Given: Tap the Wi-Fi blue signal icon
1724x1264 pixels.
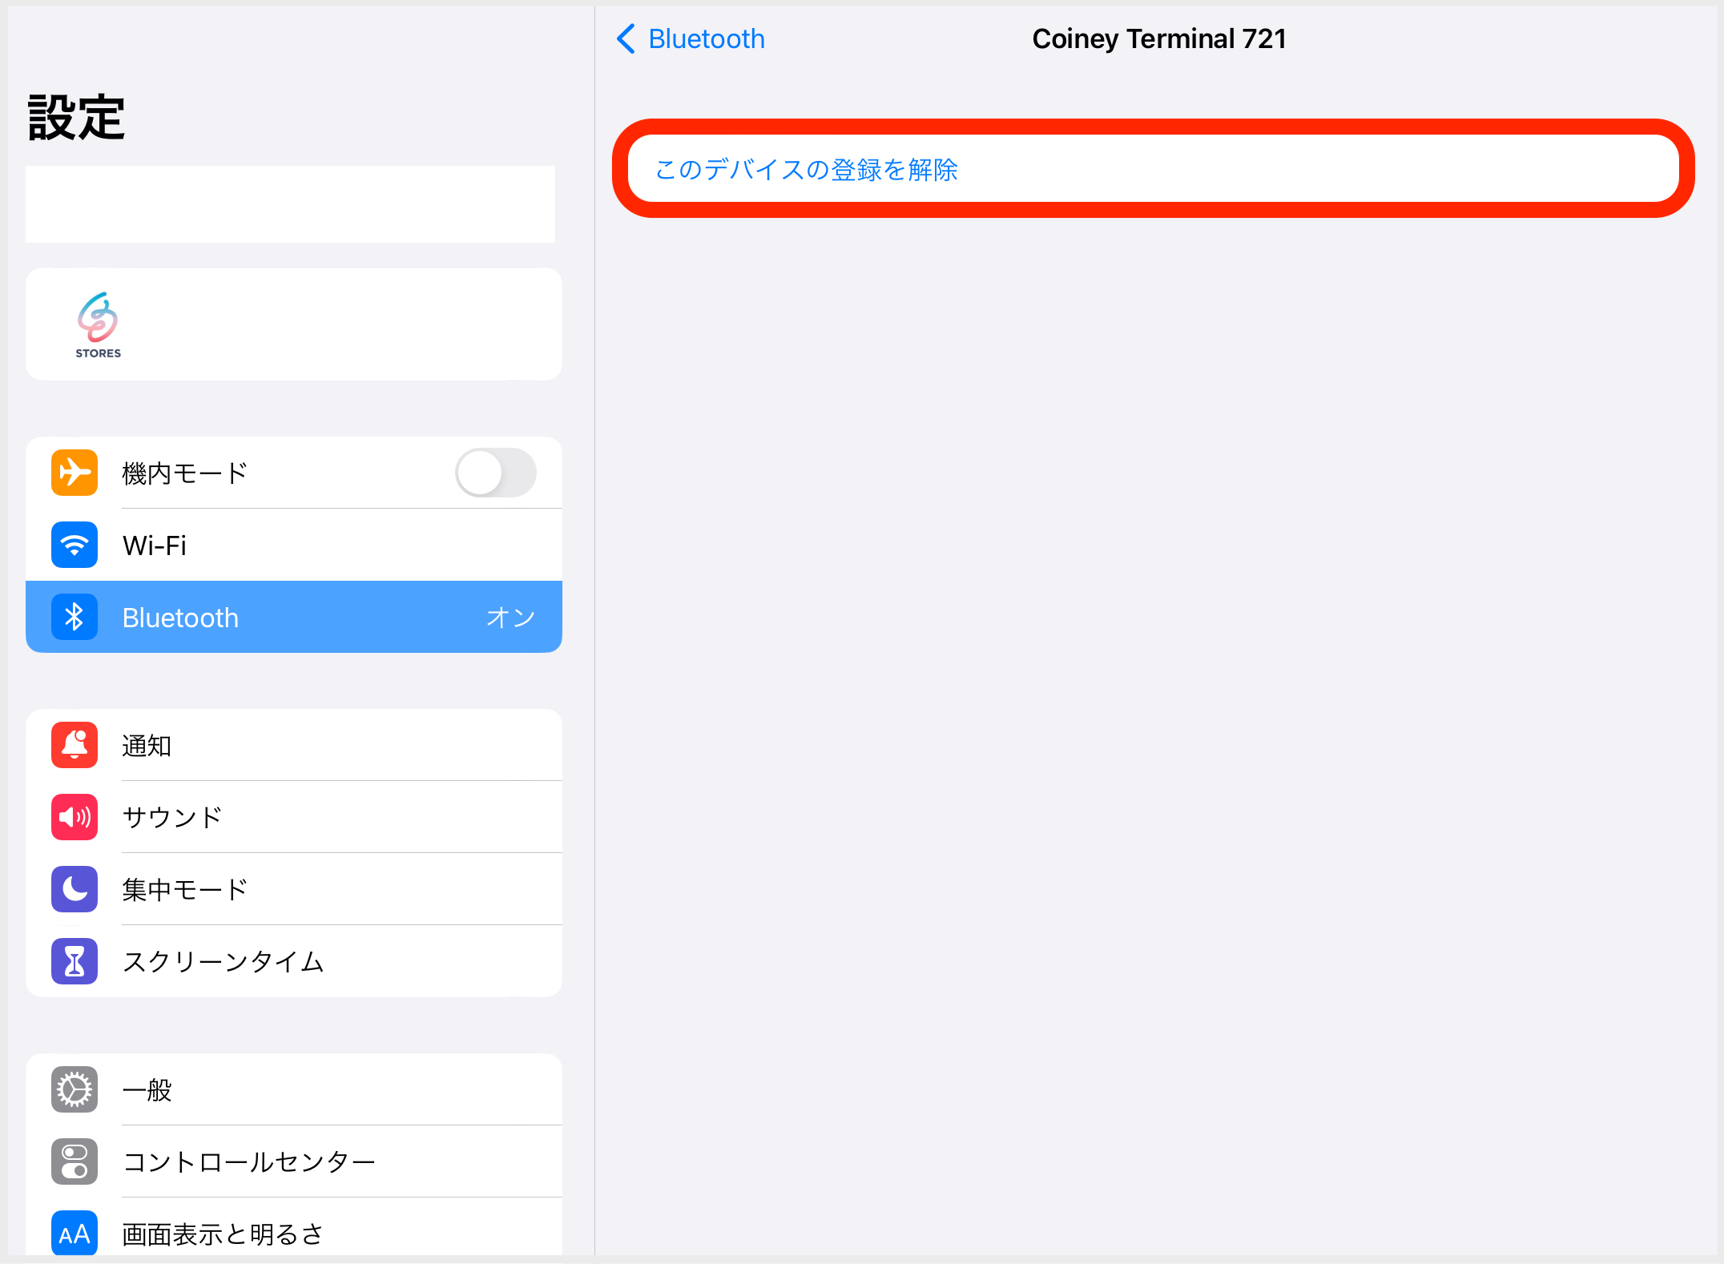Looking at the screenshot, I should [75, 545].
